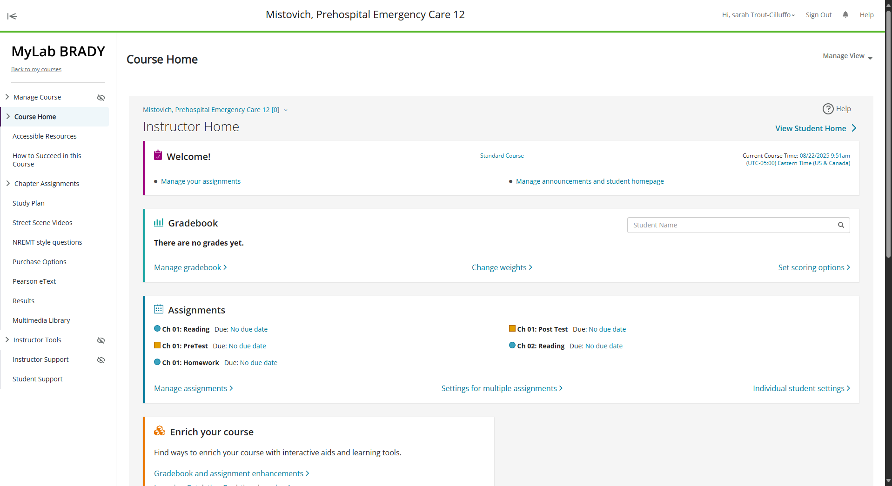Toggle visibility eye for Instructor Support
This screenshot has width=892, height=486.
tap(101, 360)
